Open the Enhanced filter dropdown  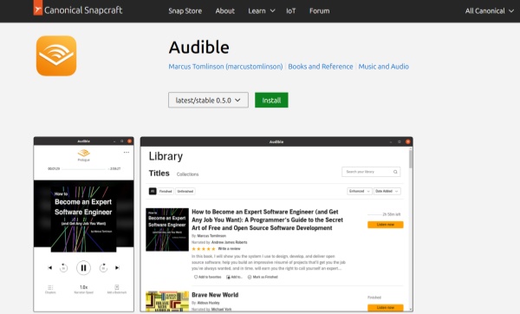coord(360,191)
